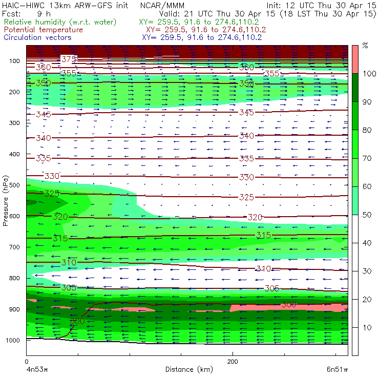Click the '%' unit above the colorbar
This screenshot has height=379, width=379.
click(365, 46)
